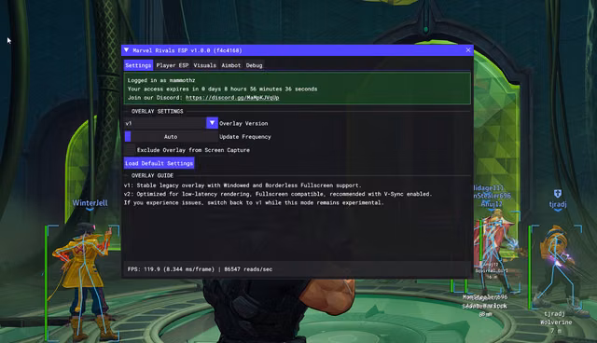Switch to the Settings tab
The width and height of the screenshot is (597, 343).
138,65
